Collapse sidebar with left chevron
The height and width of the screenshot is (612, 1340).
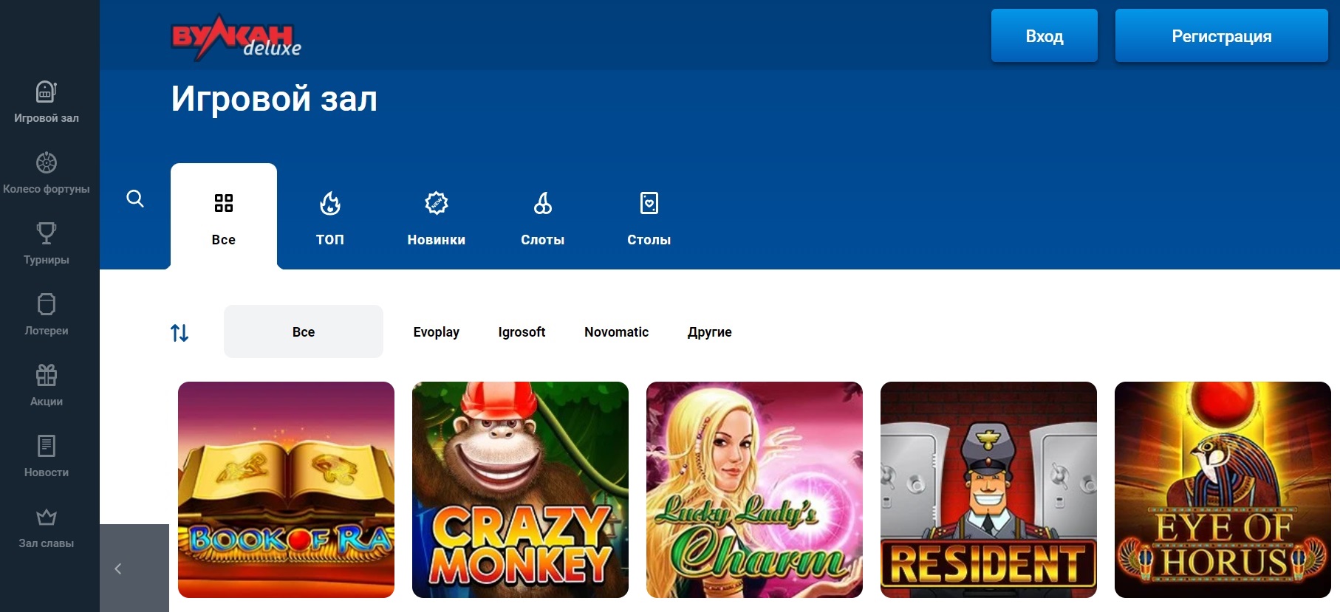point(118,568)
